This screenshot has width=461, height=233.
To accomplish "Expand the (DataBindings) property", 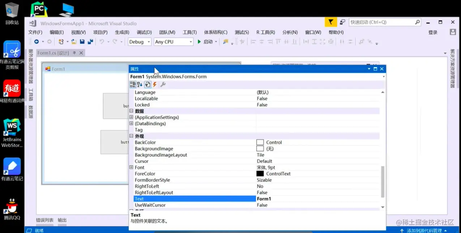I will pos(132,123).
